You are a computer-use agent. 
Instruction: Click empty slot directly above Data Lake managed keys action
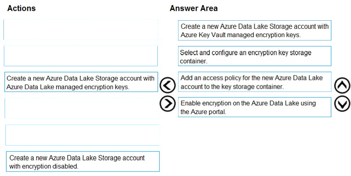[81, 56]
